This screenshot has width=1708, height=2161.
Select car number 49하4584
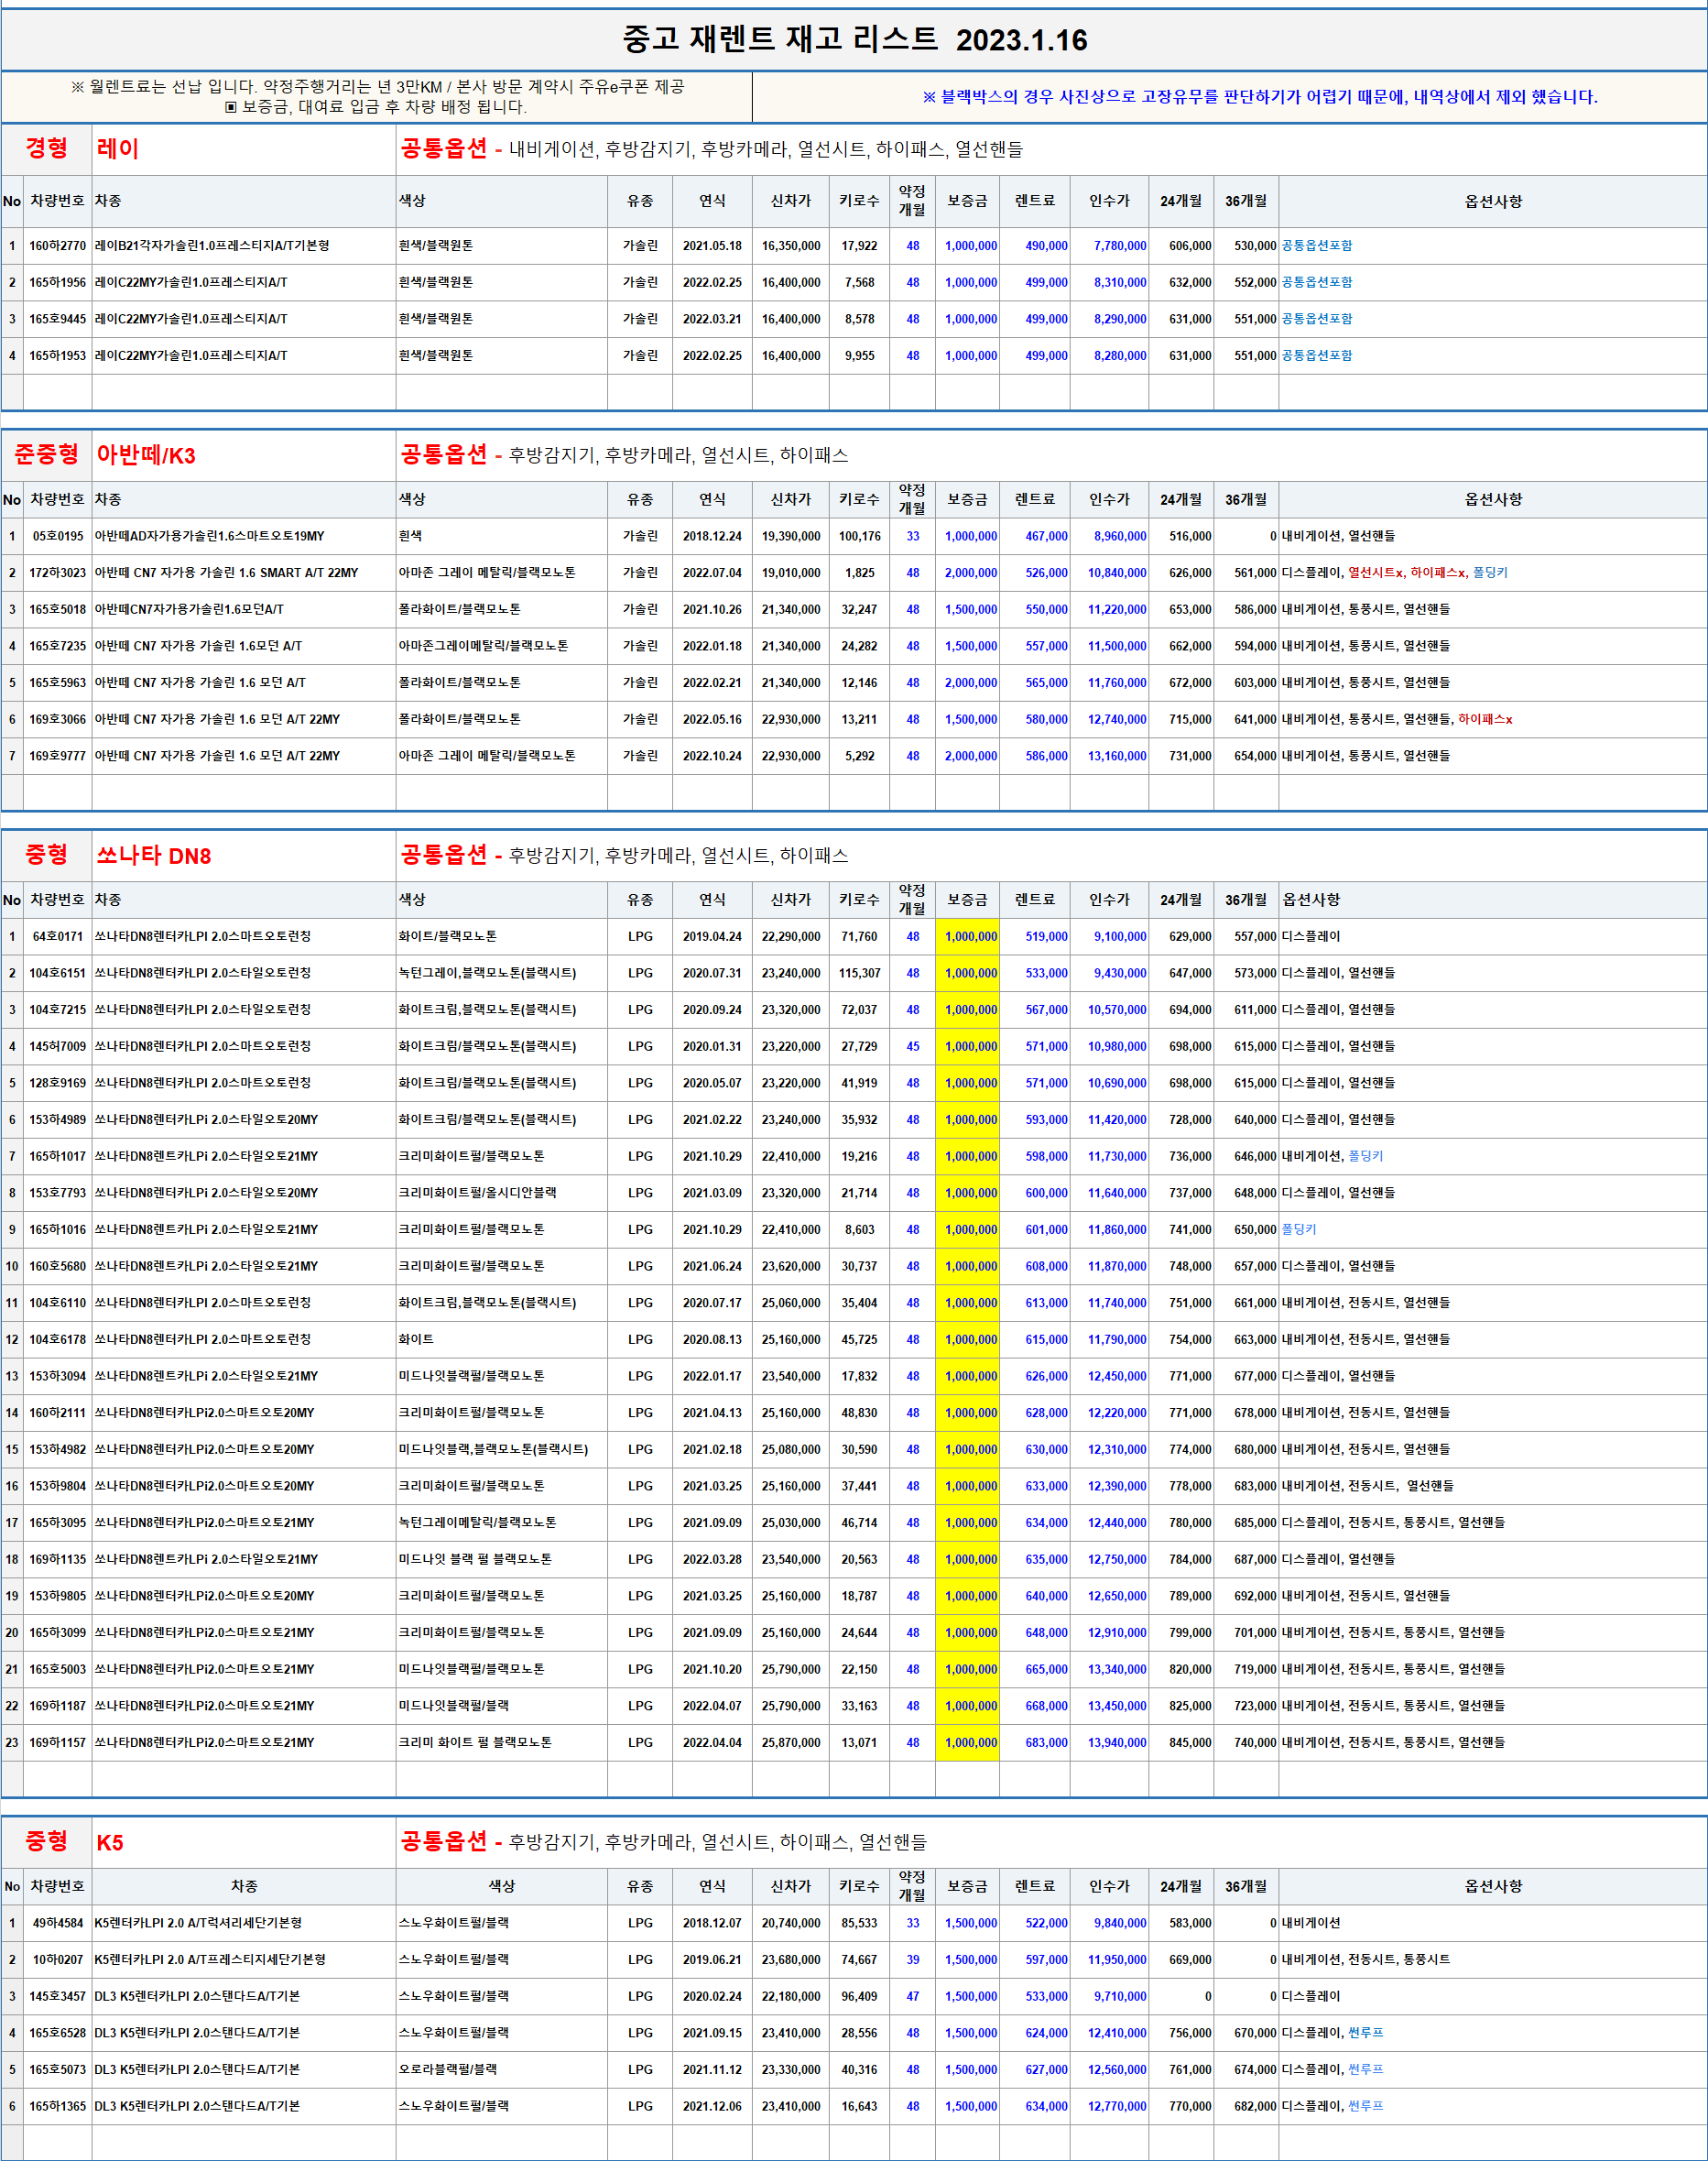click(57, 1923)
